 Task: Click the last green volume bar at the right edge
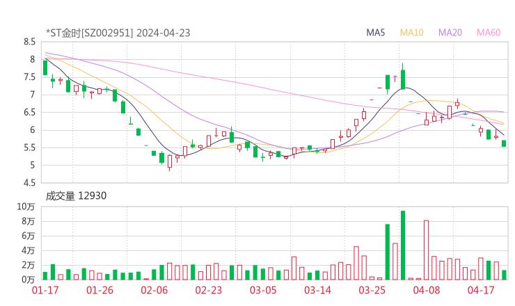[504, 275]
